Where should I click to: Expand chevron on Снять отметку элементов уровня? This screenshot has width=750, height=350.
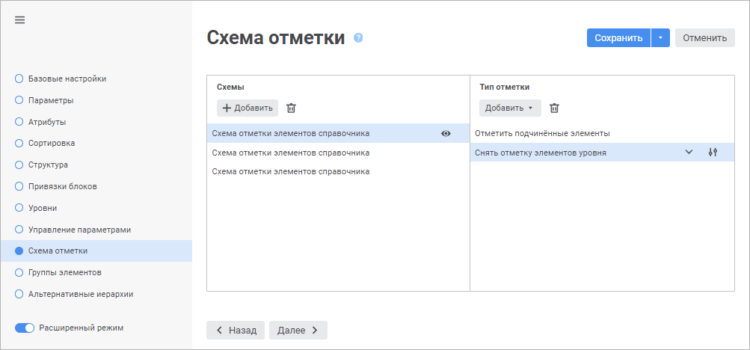pos(689,153)
